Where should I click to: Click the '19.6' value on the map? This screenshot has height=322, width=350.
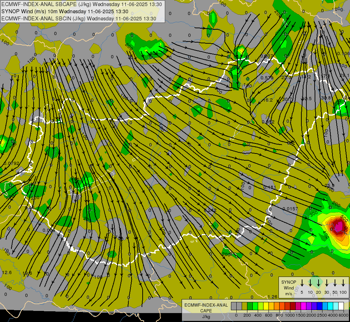tap(27, 273)
